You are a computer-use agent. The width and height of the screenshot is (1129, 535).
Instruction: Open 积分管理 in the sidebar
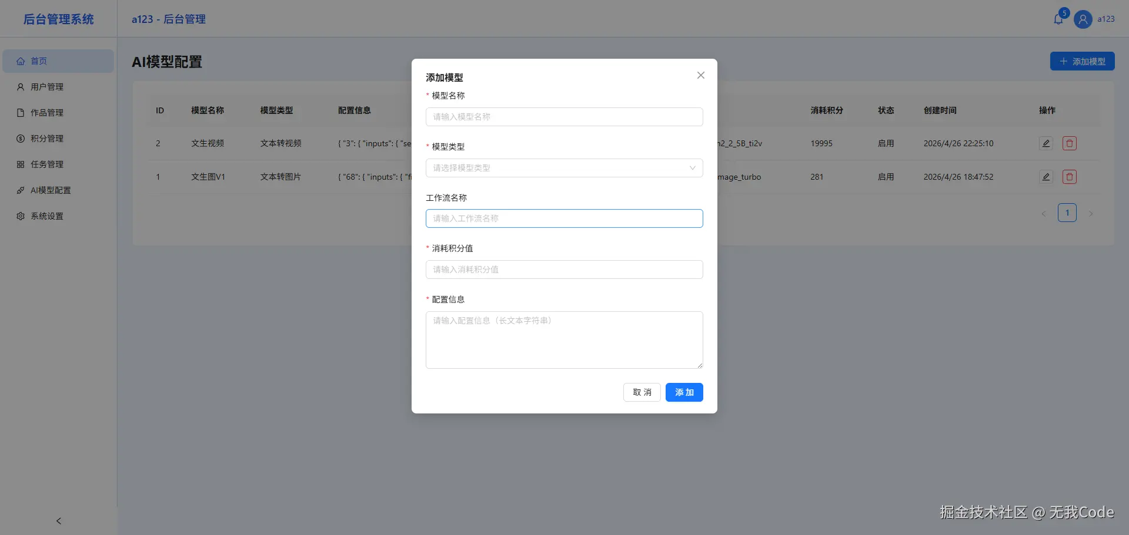tap(58, 139)
